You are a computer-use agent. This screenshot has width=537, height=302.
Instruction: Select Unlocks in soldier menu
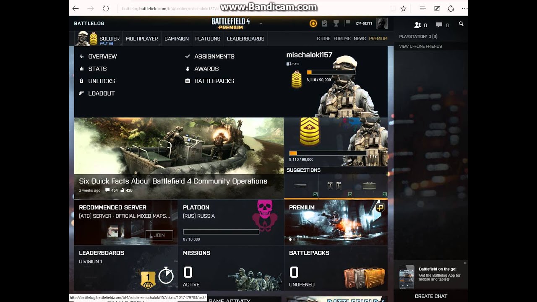click(x=102, y=81)
